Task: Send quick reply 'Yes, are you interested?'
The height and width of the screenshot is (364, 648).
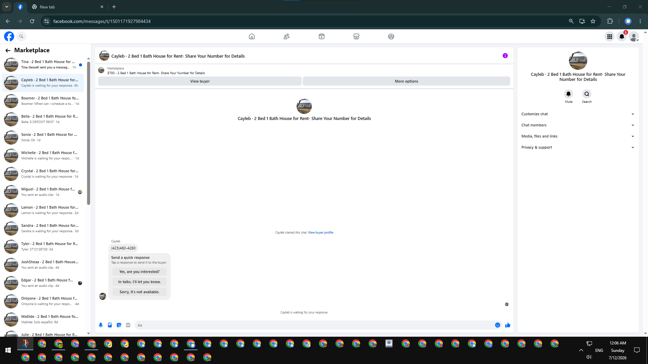Action: (x=139, y=272)
